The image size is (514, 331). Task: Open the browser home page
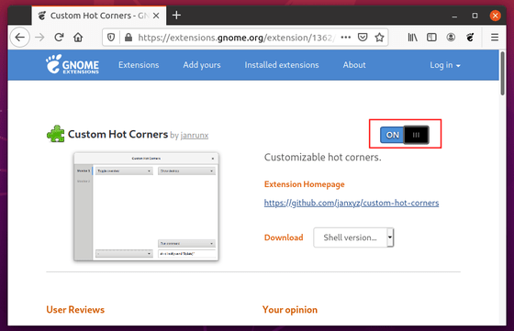[x=78, y=38]
